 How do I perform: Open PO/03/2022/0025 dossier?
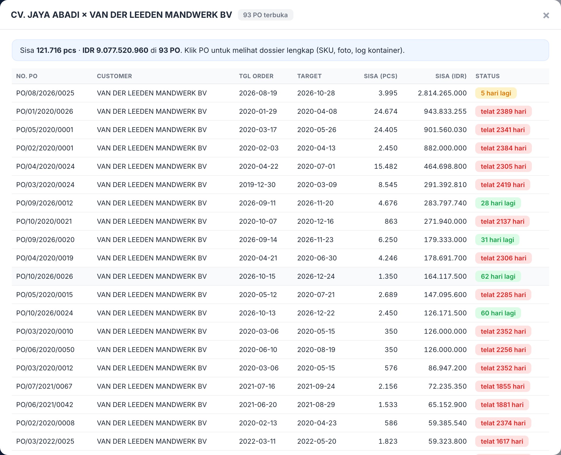click(280, 441)
